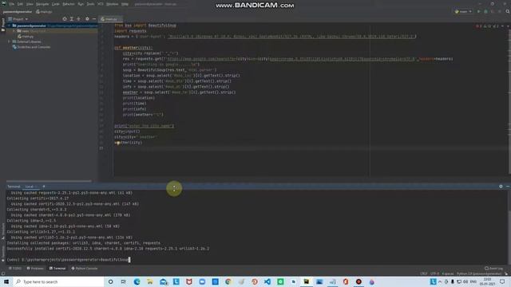
Task: Open PyCharm icon on the taskbar
Action: (x=307, y=281)
